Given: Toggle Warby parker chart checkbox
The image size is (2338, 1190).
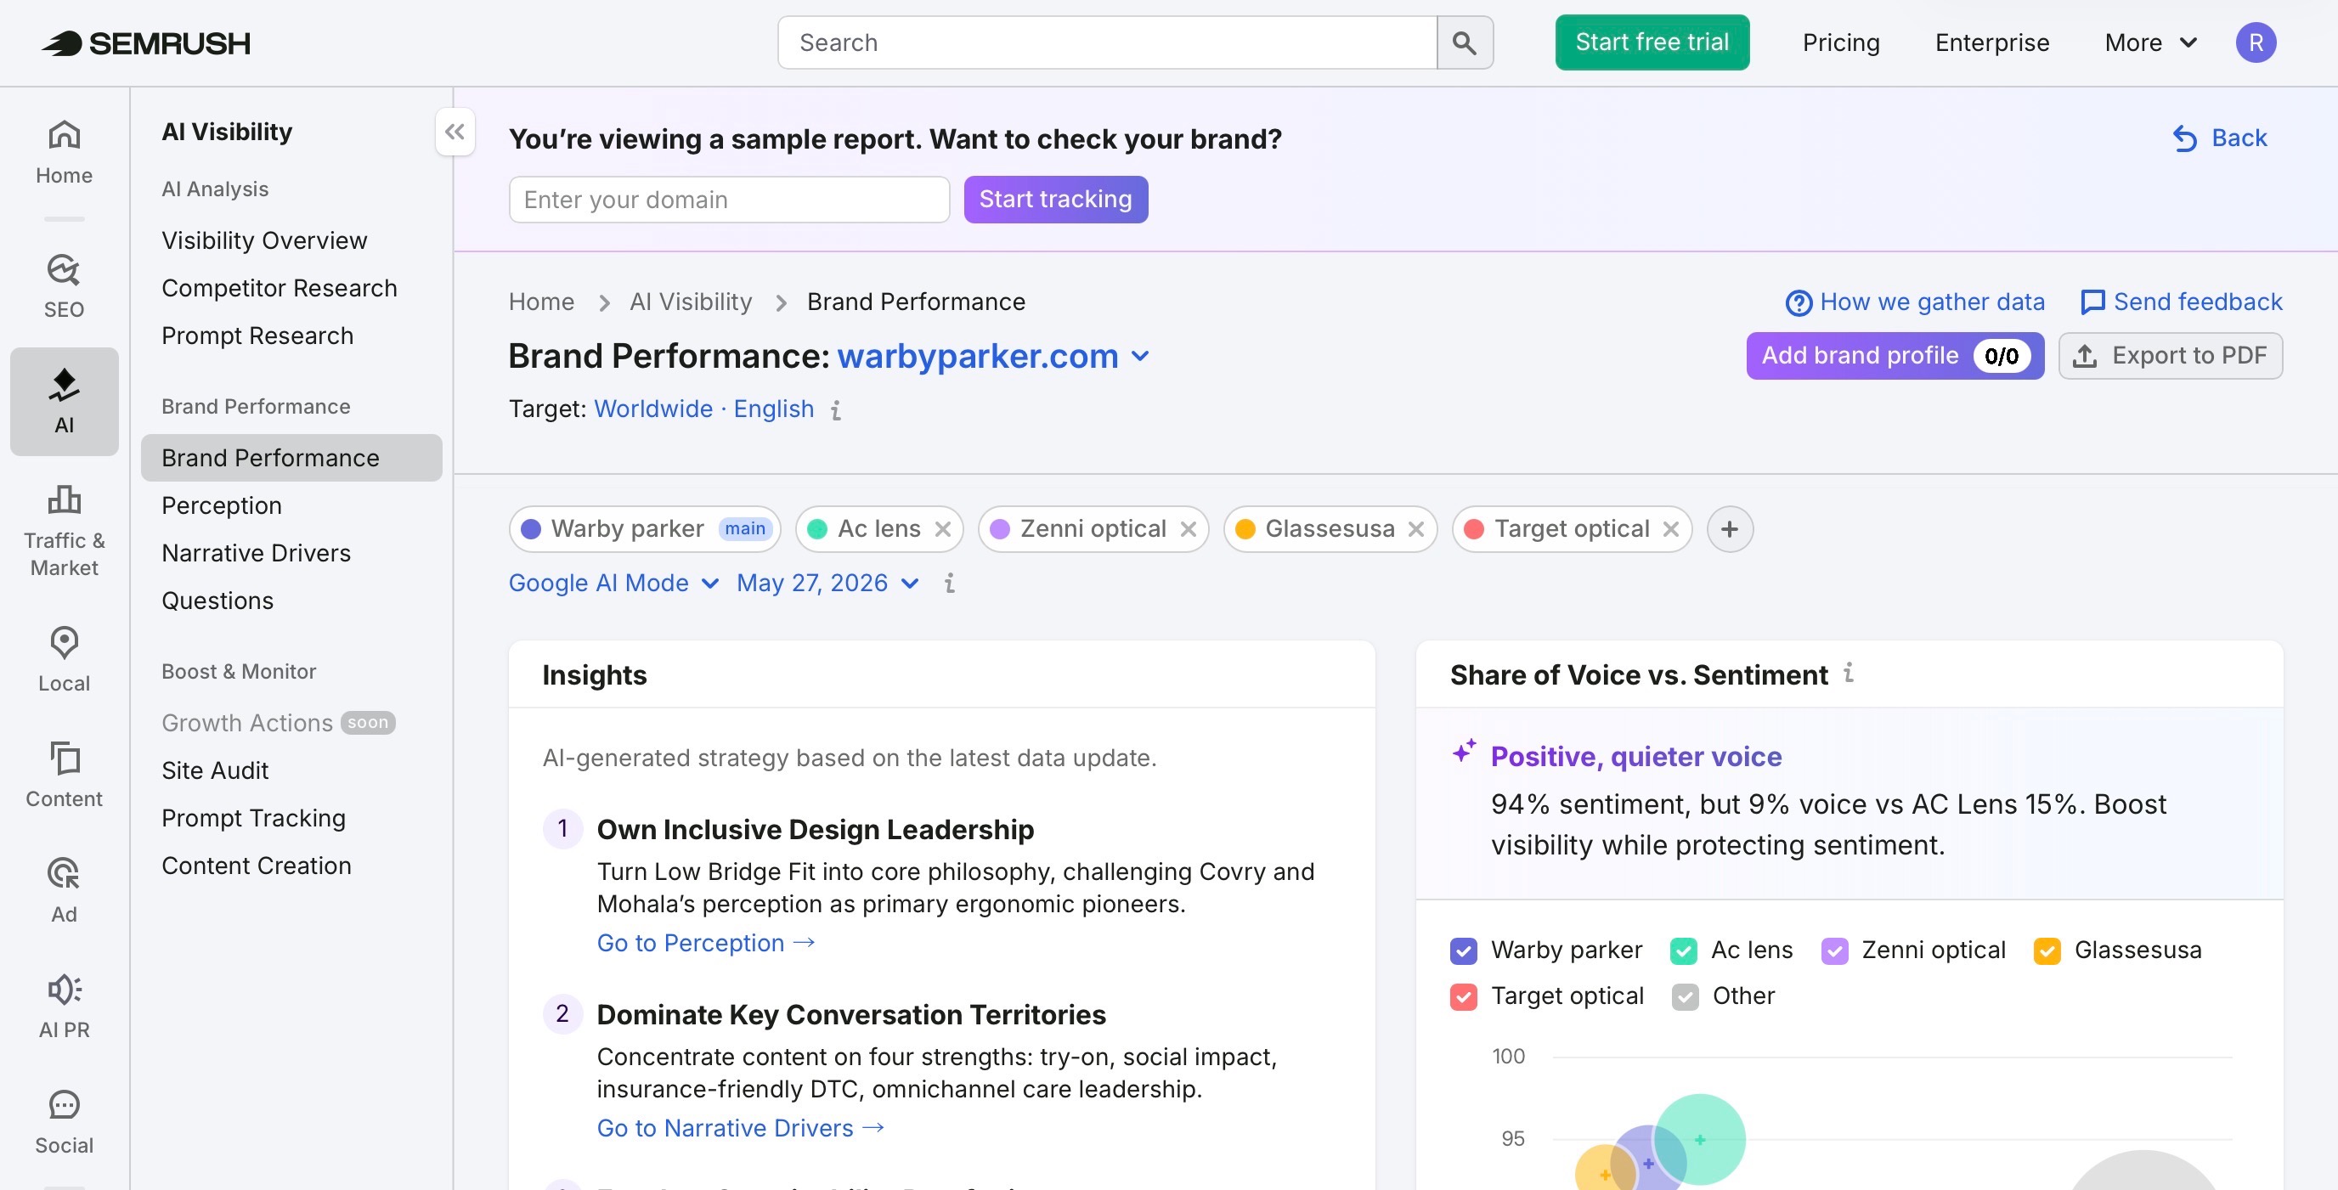Looking at the screenshot, I should [1463, 950].
